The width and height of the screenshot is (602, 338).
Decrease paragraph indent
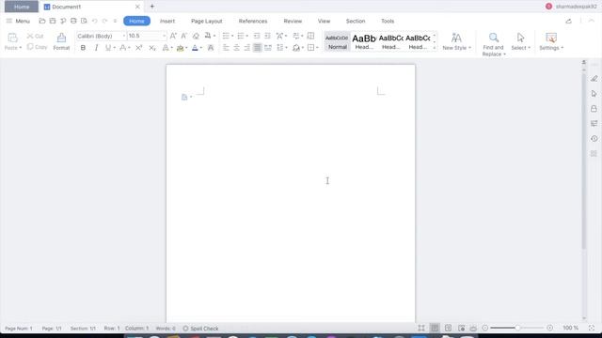[257, 36]
